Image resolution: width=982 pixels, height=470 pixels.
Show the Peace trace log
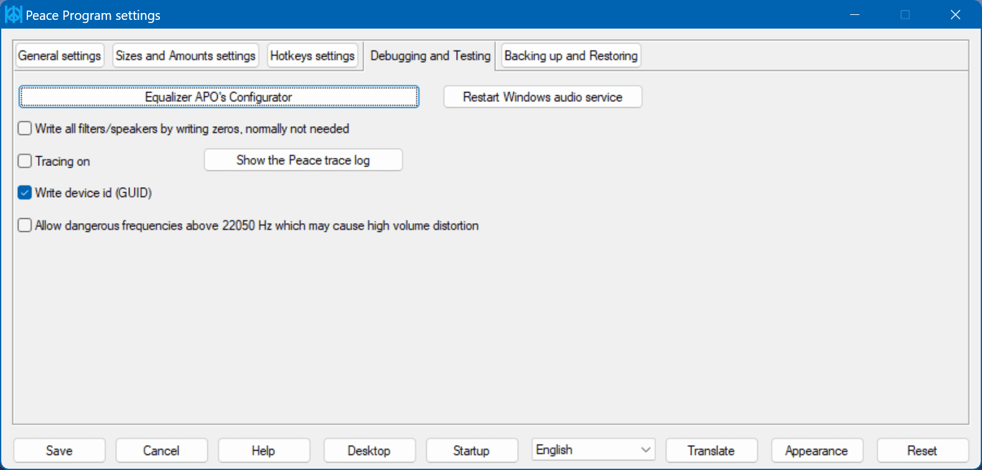pyautogui.click(x=303, y=160)
